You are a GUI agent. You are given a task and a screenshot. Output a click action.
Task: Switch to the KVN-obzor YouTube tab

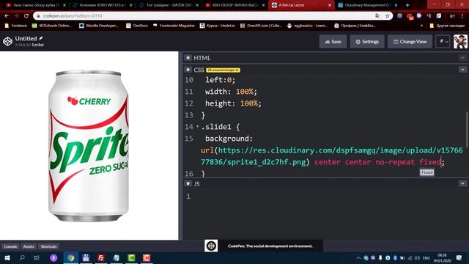pos(235,5)
